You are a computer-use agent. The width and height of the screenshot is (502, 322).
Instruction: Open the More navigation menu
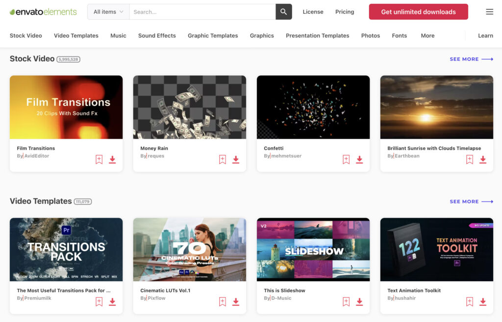pyautogui.click(x=427, y=35)
